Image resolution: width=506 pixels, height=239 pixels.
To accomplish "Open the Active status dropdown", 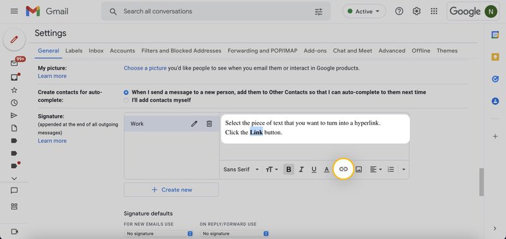I will [x=364, y=11].
